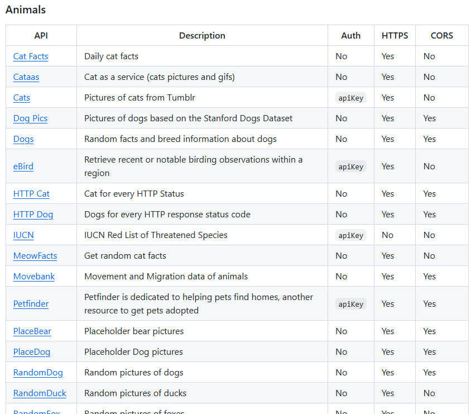The image size is (476, 414).
Task: Click the Animals section heading
Action: (26, 9)
